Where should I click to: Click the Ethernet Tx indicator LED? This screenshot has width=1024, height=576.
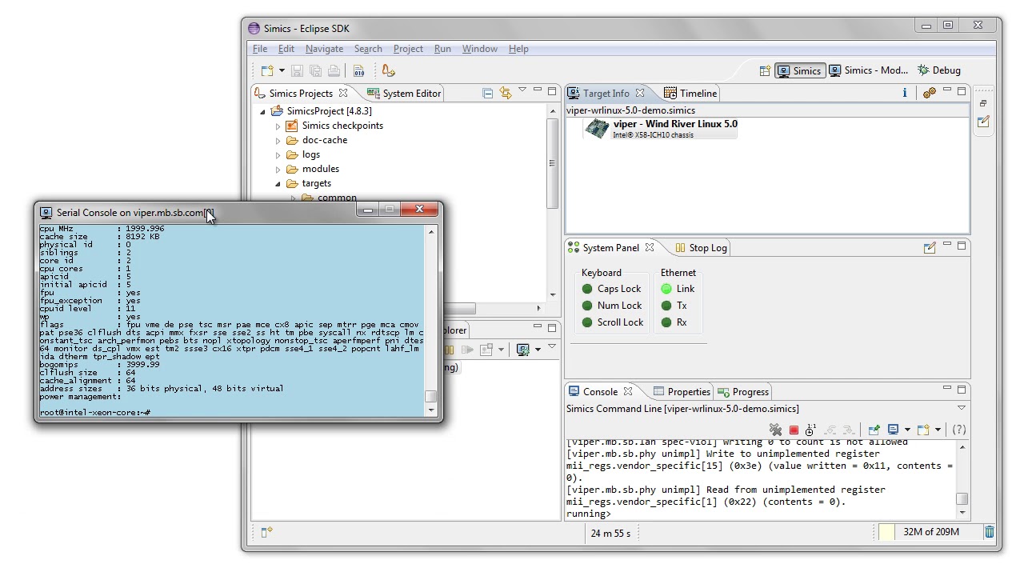coord(666,306)
